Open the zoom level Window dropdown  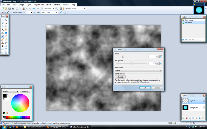coord(53,9)
